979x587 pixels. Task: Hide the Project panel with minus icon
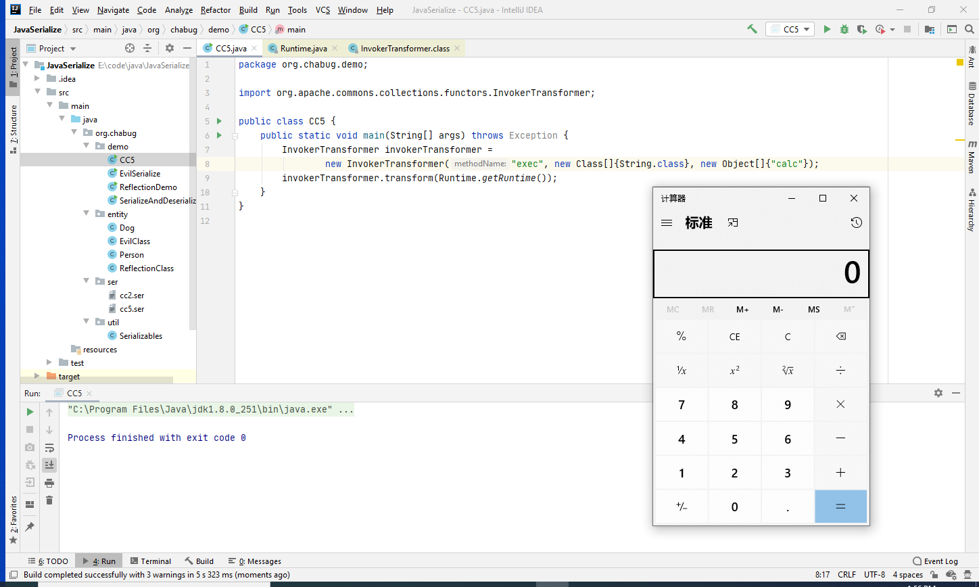[187, 48]
